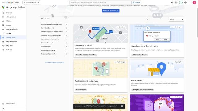The image size is (198, 111).
Task: Click the Datasets sidebar icon
Action: 3,50
